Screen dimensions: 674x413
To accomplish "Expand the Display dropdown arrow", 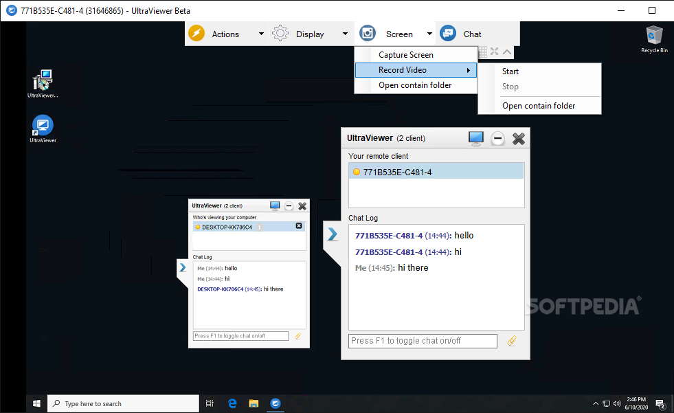I will 345,34.
